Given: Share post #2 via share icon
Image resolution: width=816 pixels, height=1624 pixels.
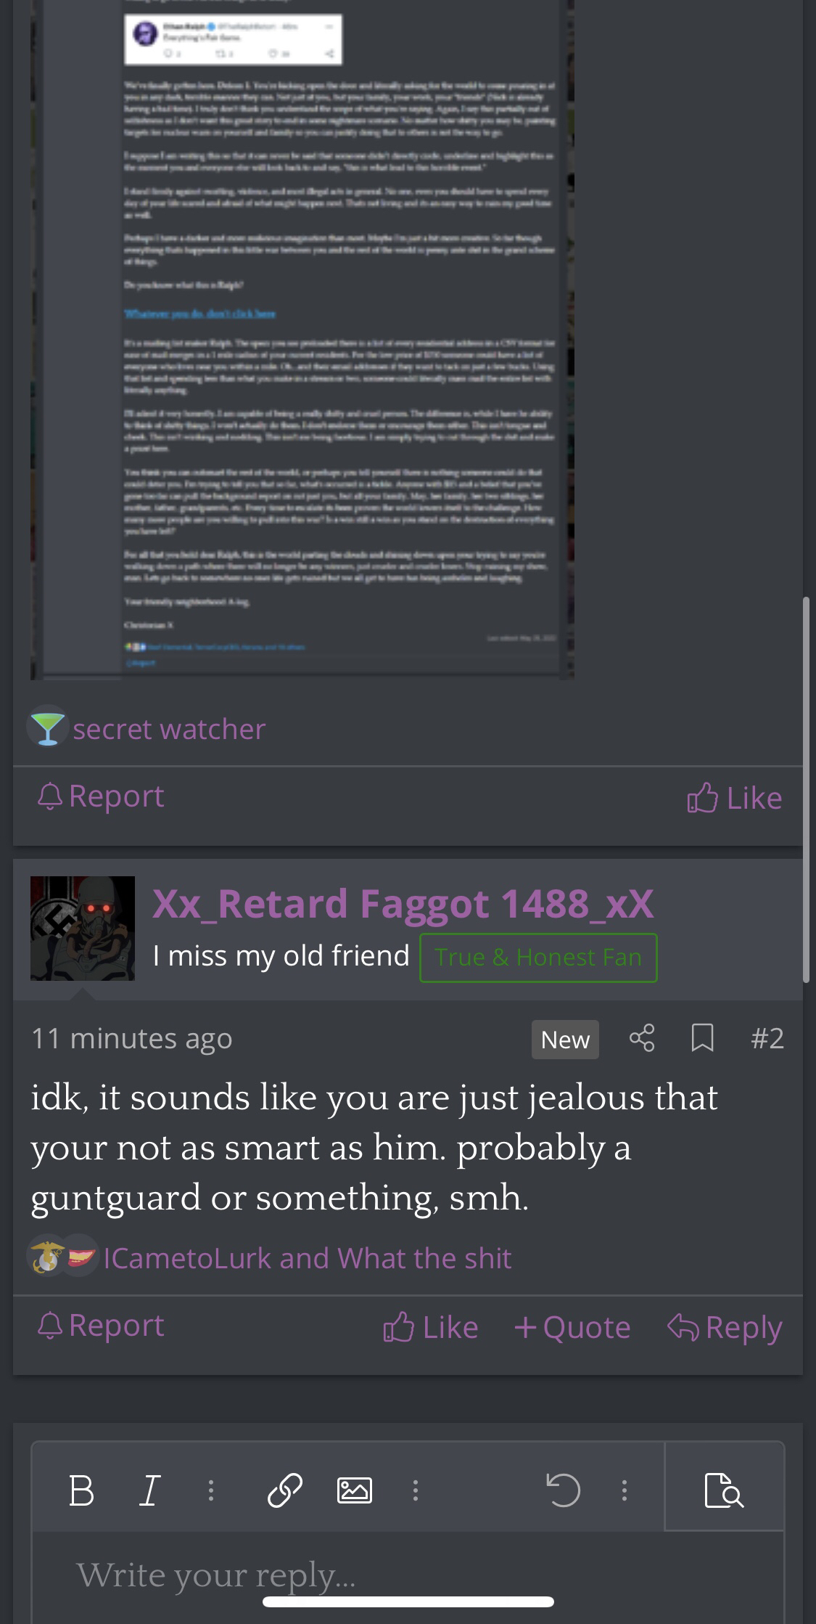Looking at the screenshot, I should click(x=642, y=1038).
